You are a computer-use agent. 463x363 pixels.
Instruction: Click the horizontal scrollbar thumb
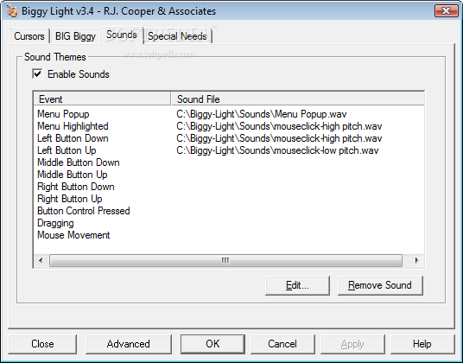pyautogui.click(x=225, y=260)
